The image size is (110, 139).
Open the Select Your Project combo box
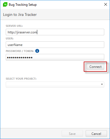(x=55, y=85)
